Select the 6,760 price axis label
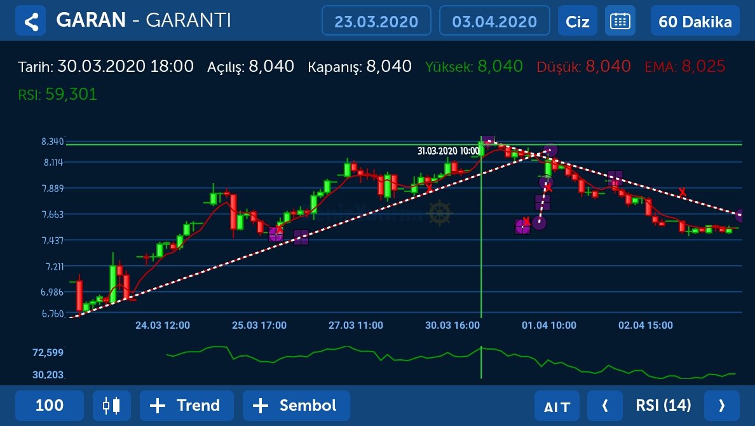This screenshot has height=426, width=755. tap(53, 313)
